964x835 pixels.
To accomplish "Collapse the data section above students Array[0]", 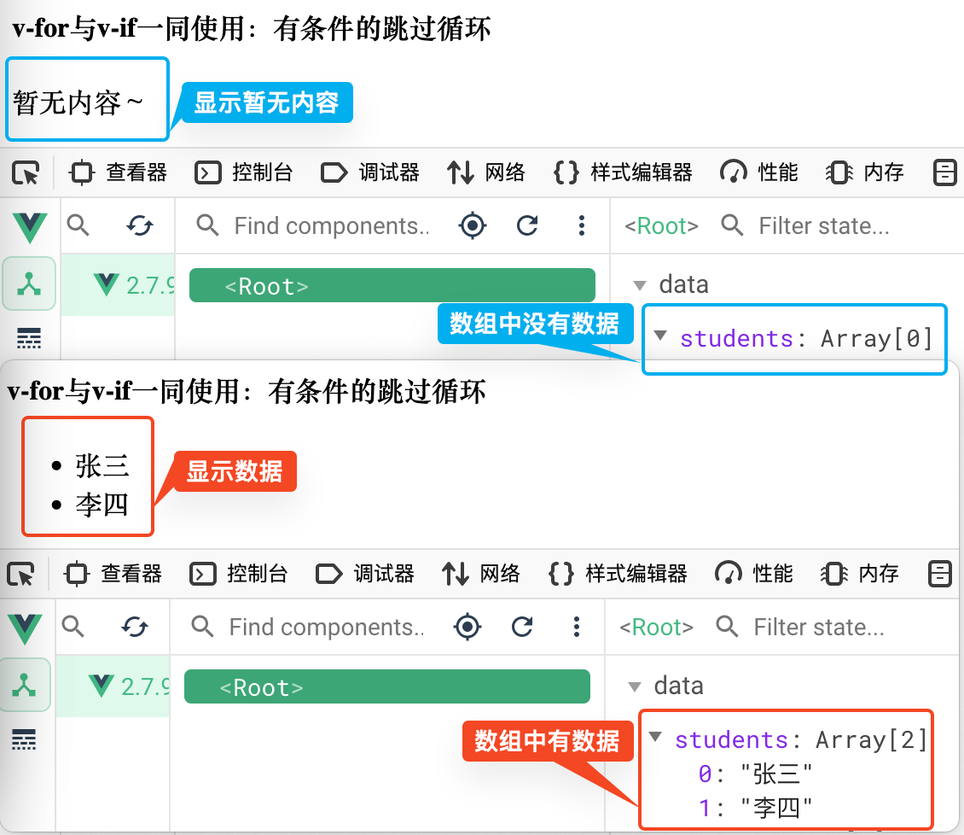I will [640, 285].
